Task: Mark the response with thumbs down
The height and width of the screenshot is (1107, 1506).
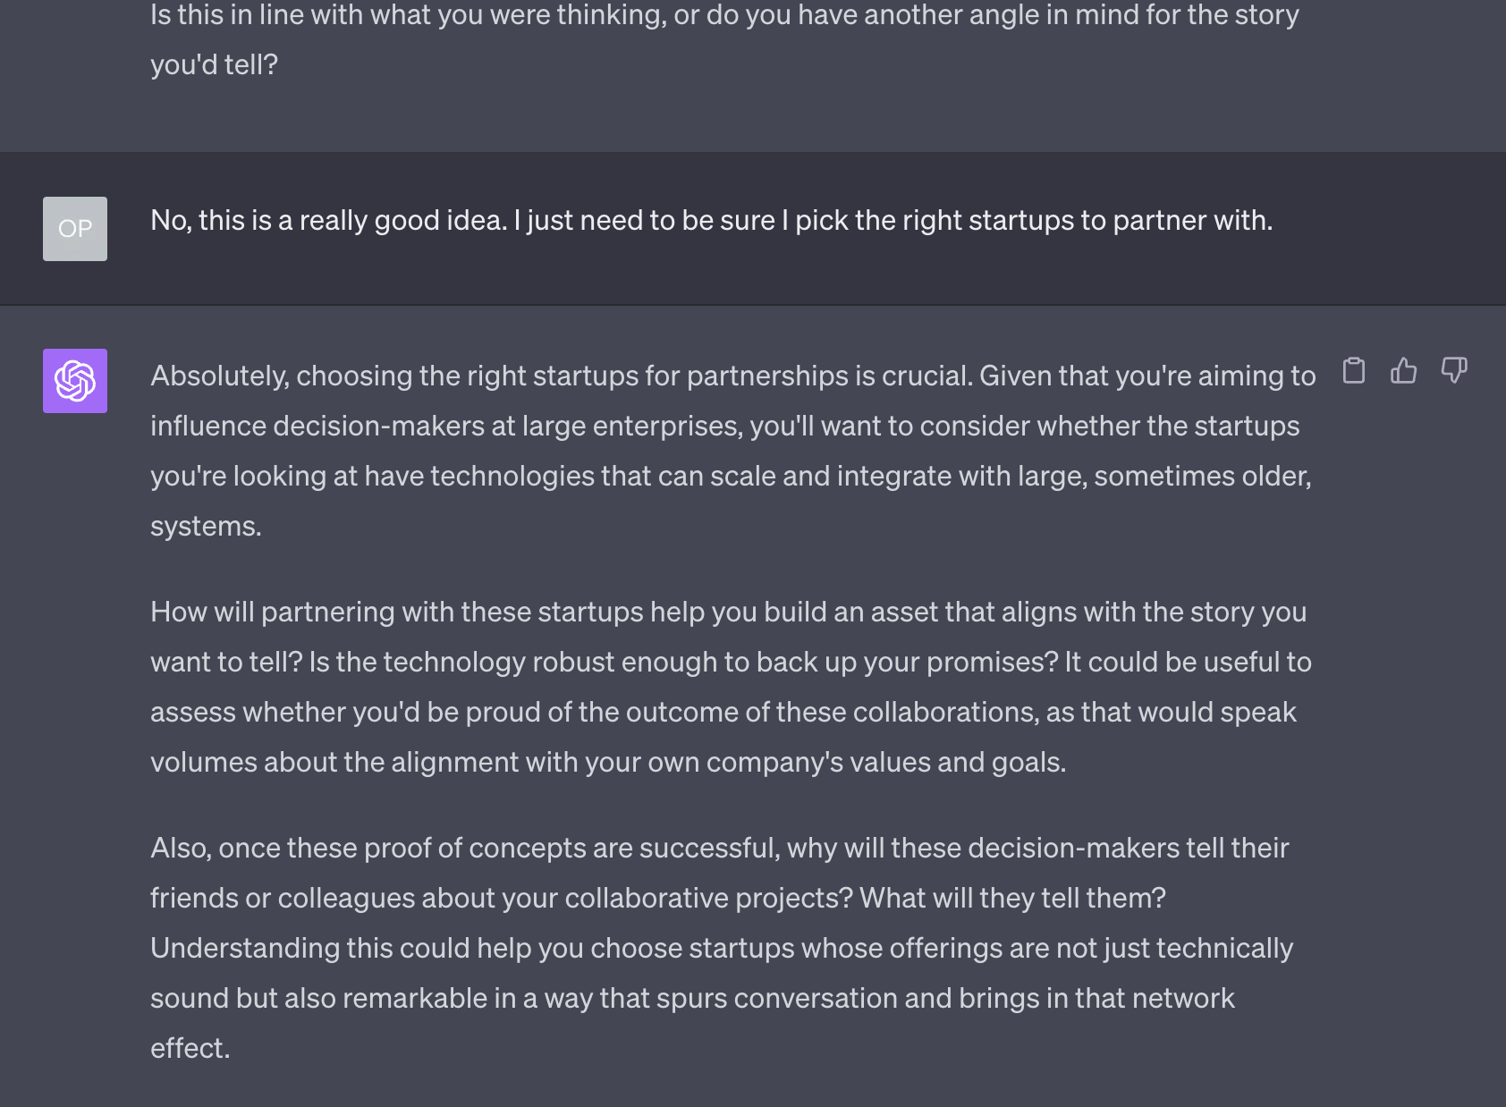Action: click(x=1454, y=370)
